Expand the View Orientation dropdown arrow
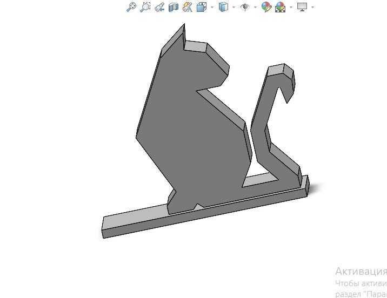Image resolution: width=387 pixels, height=298 pixels. 212,7
